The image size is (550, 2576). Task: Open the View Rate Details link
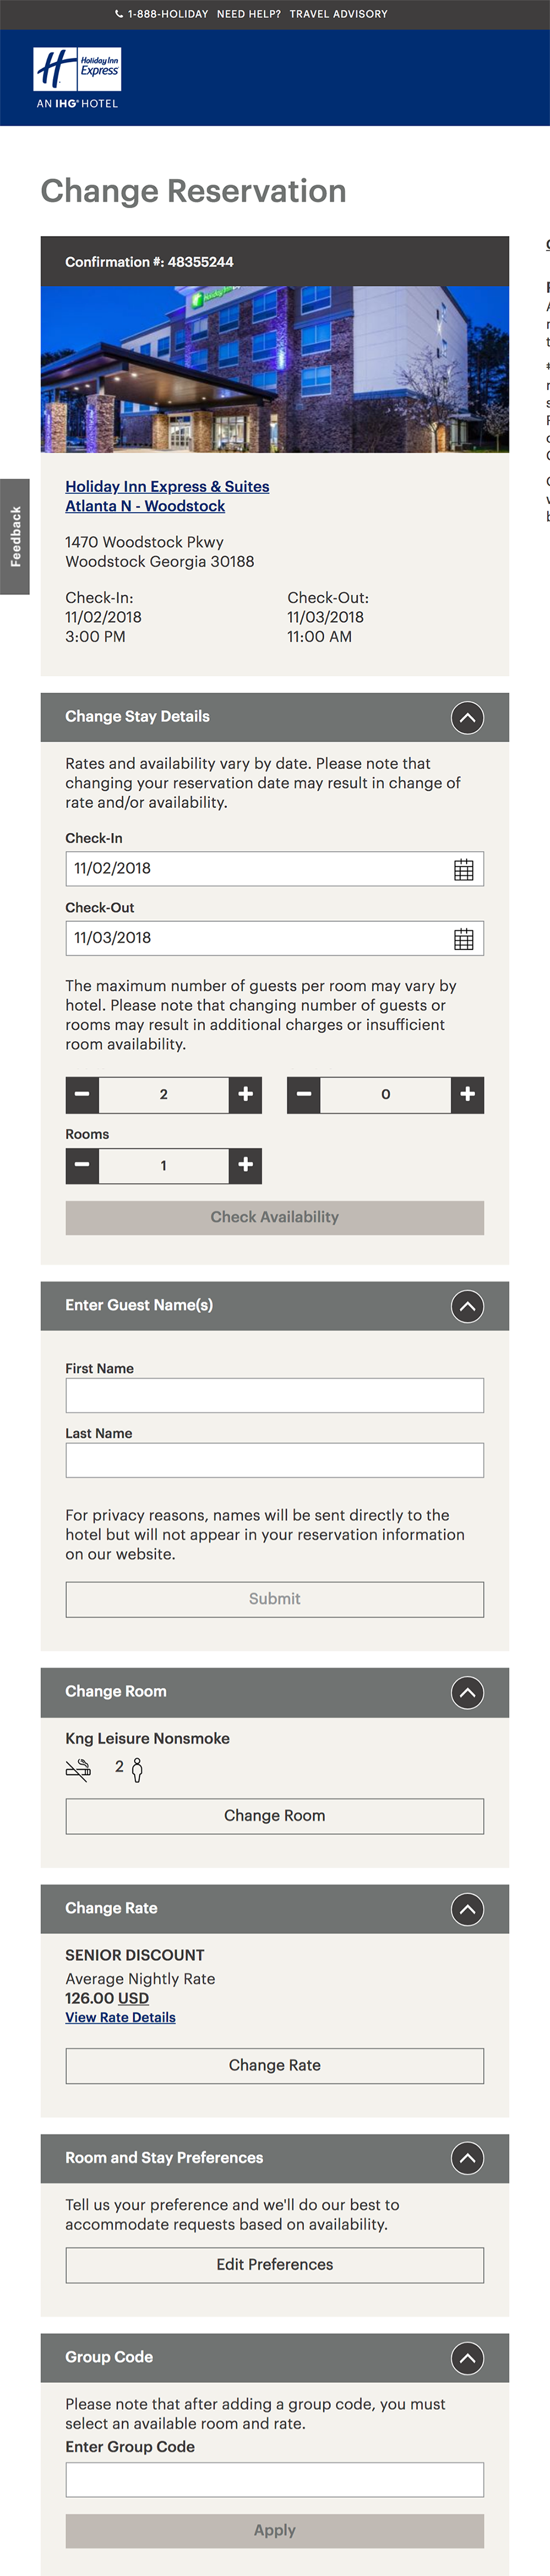pyautogui.click(x=120, y=2018)
